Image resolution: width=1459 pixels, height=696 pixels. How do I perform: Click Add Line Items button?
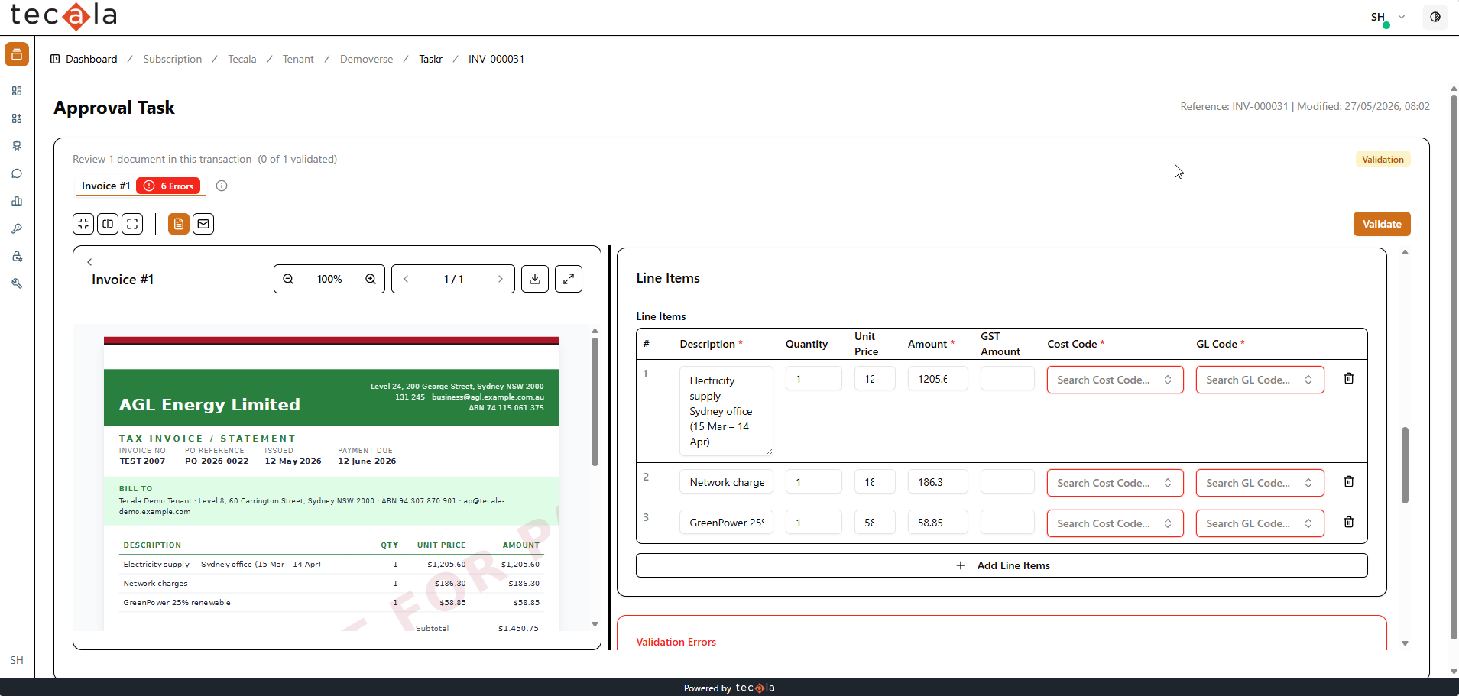click(x=1001, y=565)
